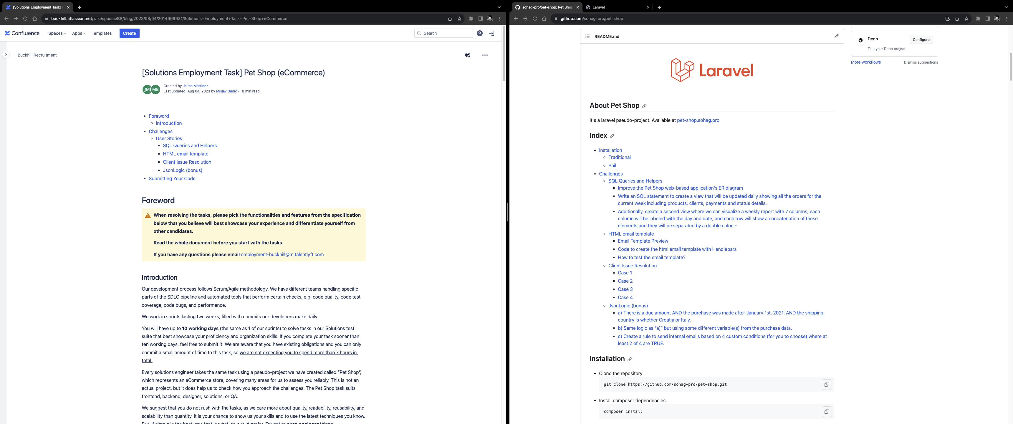
Task: Open the page more actions ellipsis
Action: (484, 55)
